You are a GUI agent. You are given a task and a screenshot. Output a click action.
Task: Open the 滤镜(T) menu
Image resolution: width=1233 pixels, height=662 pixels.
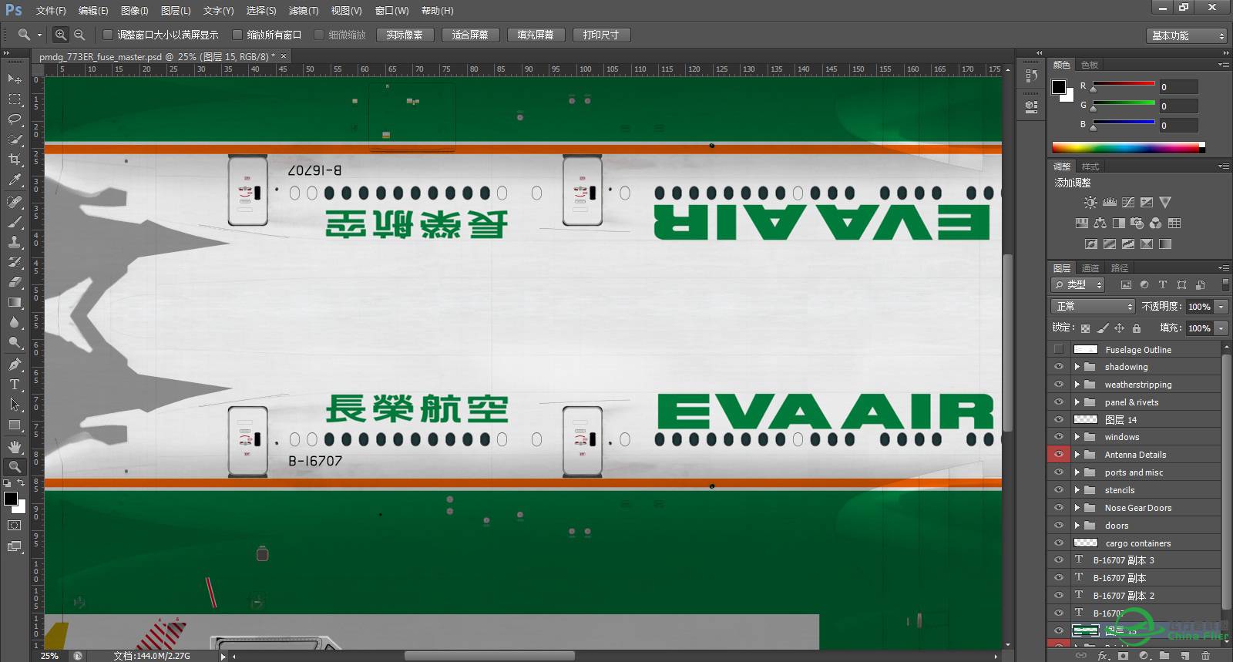(x=303, y=11)
